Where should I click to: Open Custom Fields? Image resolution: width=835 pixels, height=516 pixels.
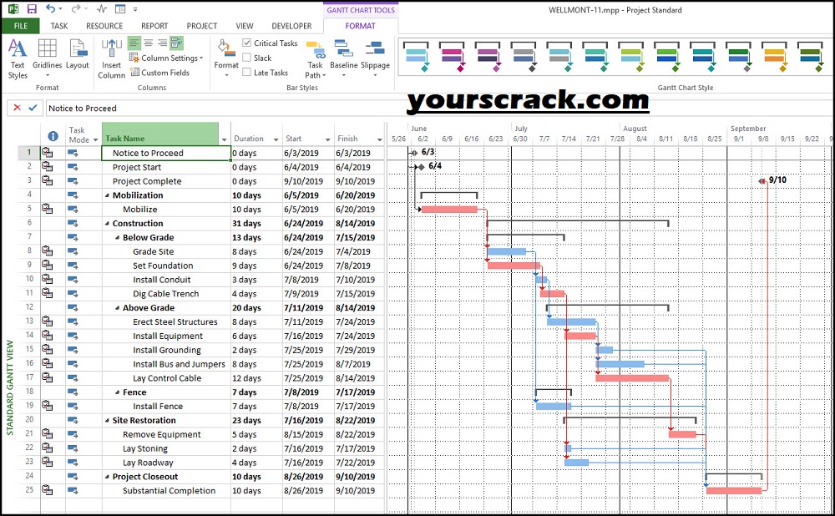click(159, 73)
